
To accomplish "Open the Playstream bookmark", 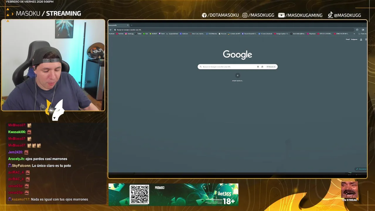I will point(311,34).
